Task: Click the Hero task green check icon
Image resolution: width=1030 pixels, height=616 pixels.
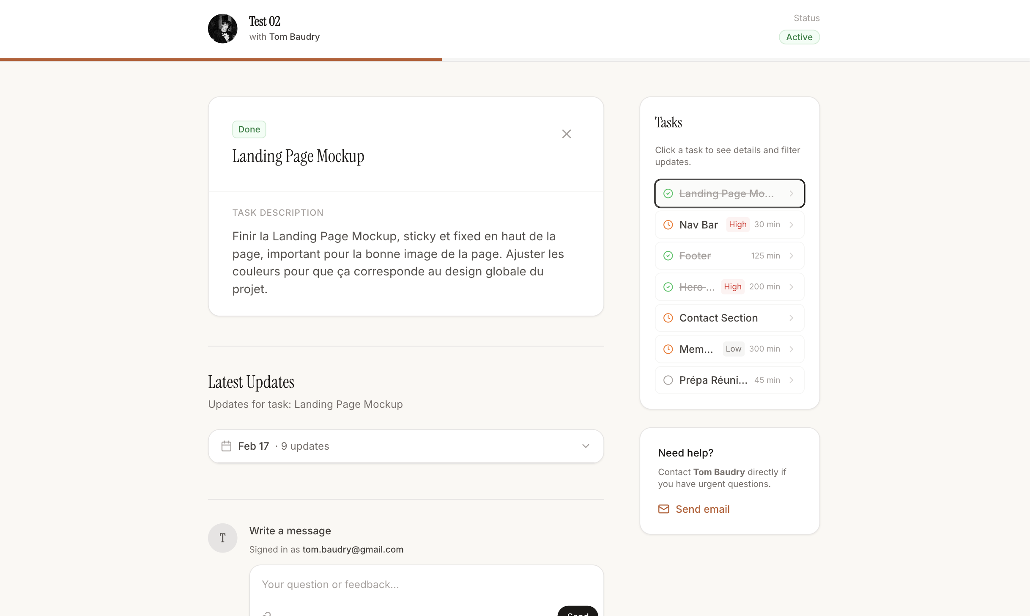Action: [668, 287]
